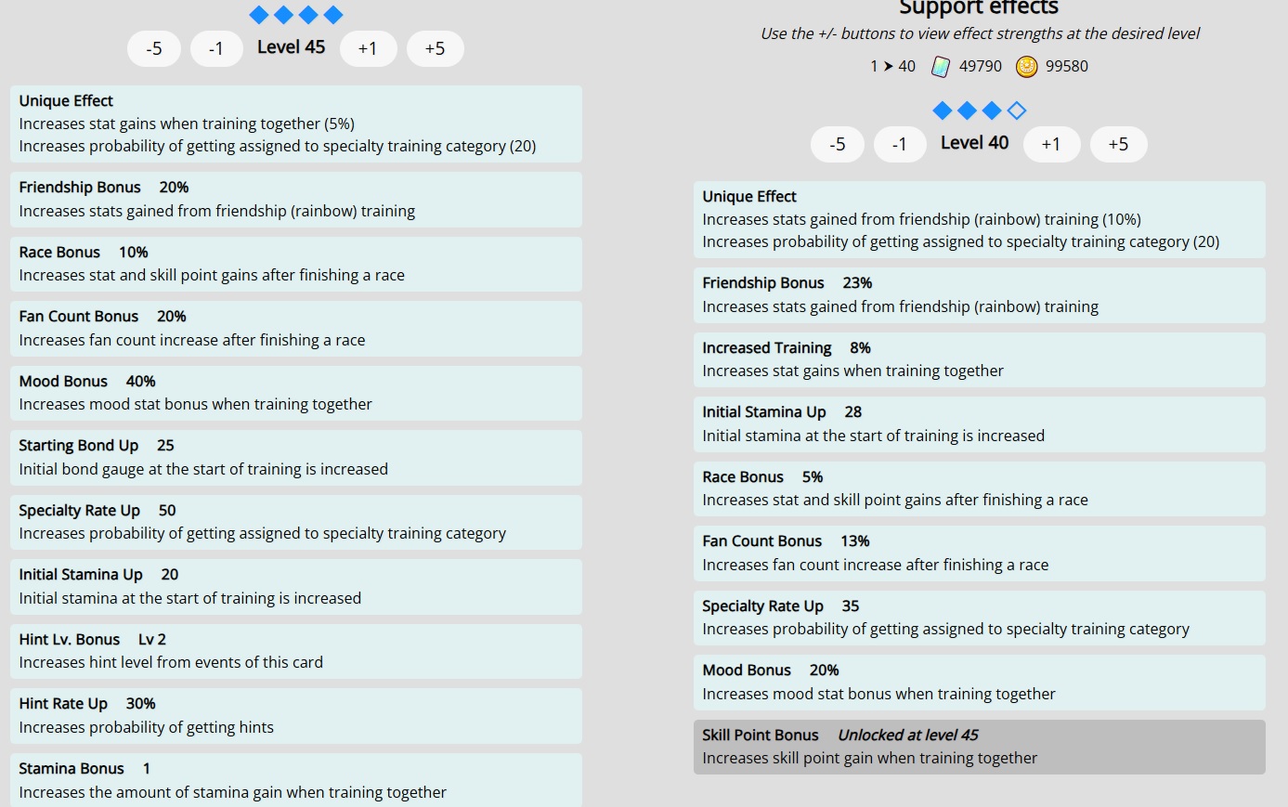
Task: Click the 'Unlocked at level 45' text
Action: (x=908, y=735)
